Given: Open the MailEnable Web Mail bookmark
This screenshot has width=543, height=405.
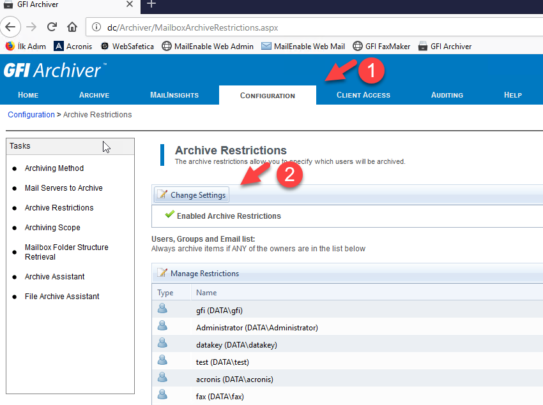Looking at the screenshot, I should tap(303, 47).
